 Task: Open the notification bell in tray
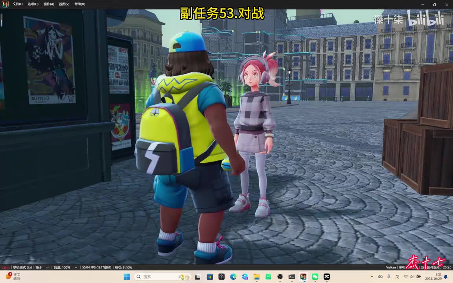point(446,277)
